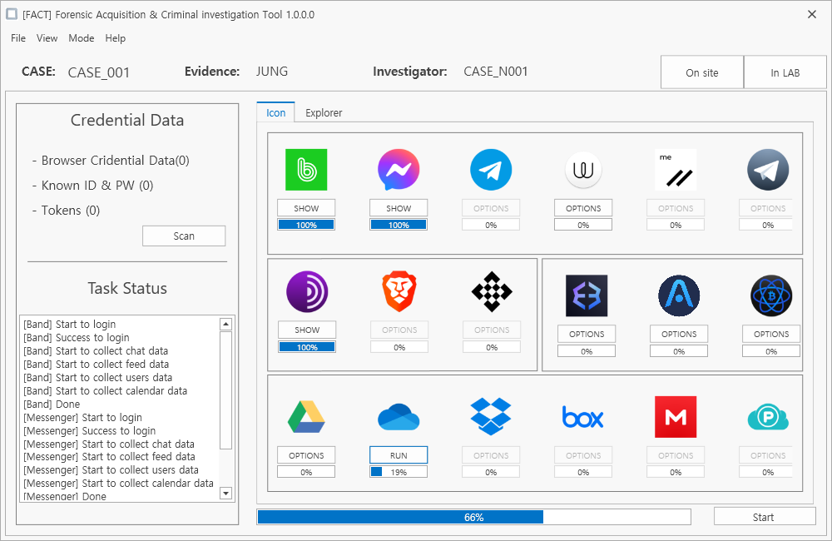Image resolution: width=832 pixels, height=541 pixels.
Task: Click the purple Tor Browser icon
Action: click(x=307, y=291)
